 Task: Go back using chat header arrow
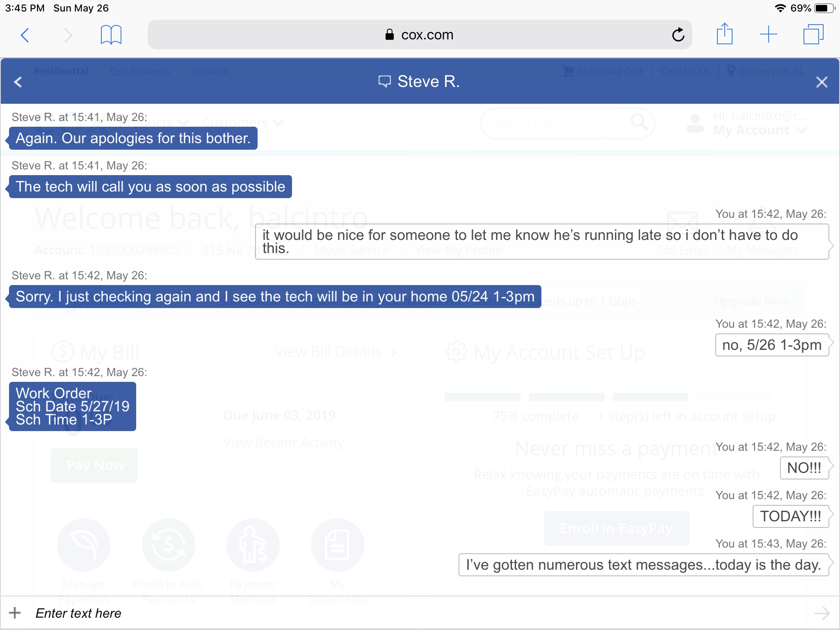click(x=18, y=82)
